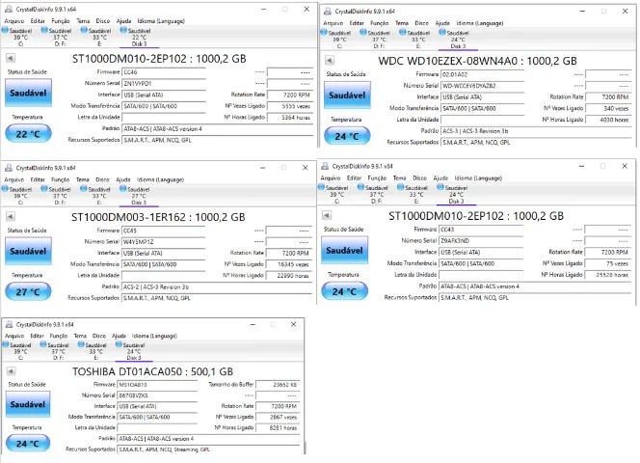Select the 24 °C Disk 3 tab in the TOSHIBA window
640x463 pixels.
pos(134,351)
